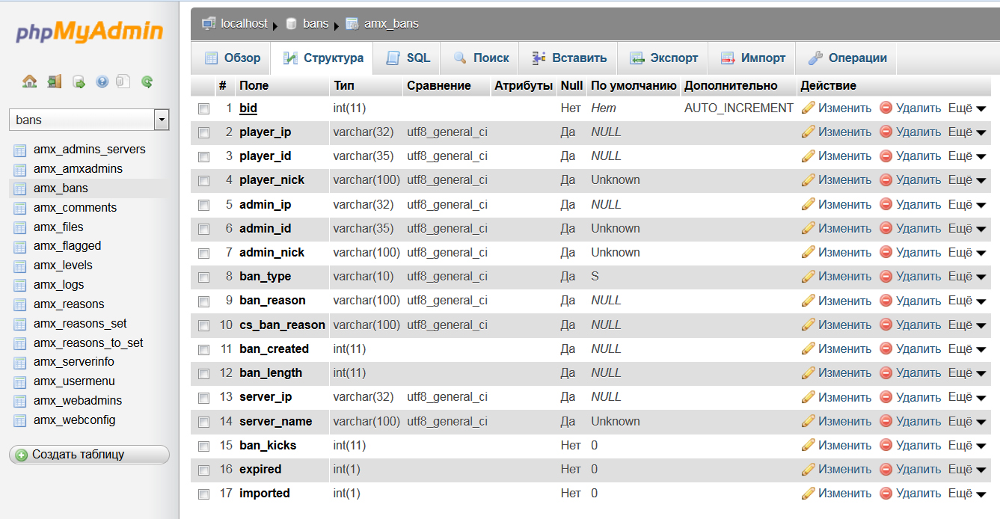Click Создать таблицу button

click(89, 455)
